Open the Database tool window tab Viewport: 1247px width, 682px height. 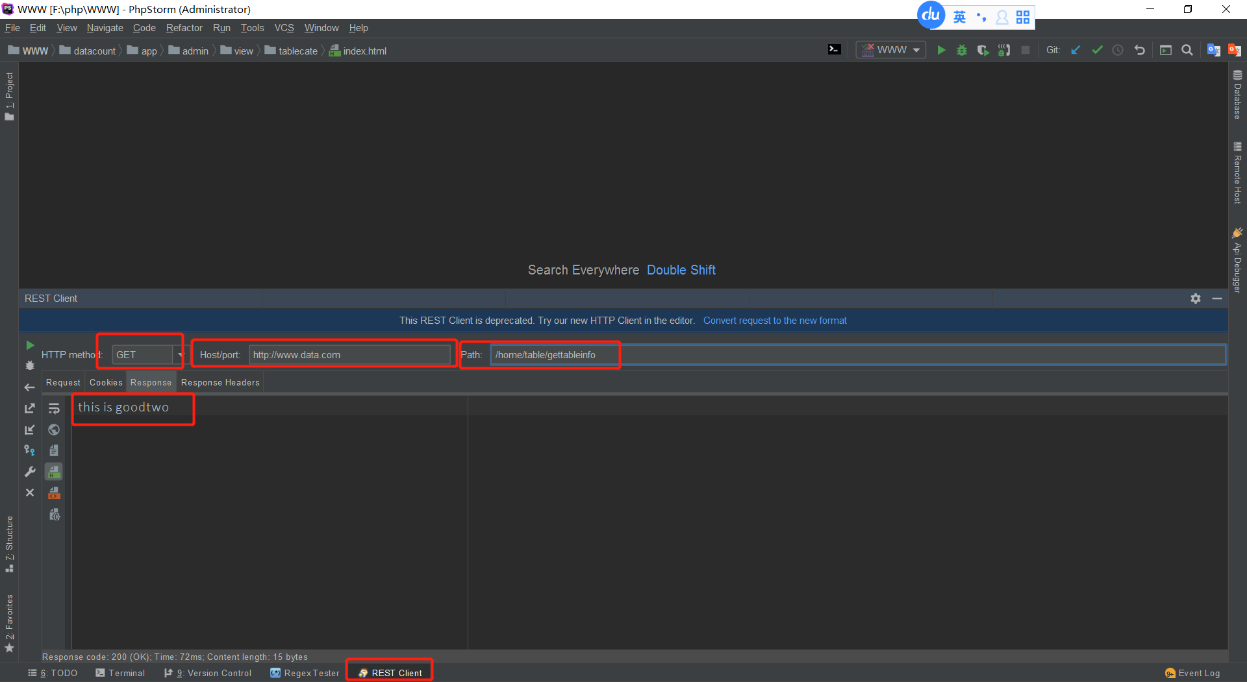click(1237, 95)
